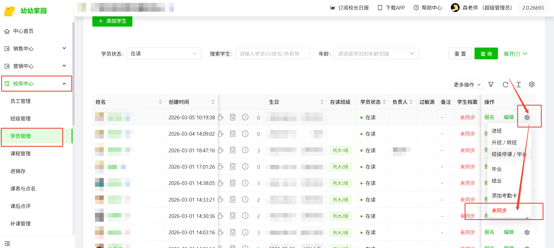Sort table by 创建时间 column

pyautogui.click(x=213, y=102)
